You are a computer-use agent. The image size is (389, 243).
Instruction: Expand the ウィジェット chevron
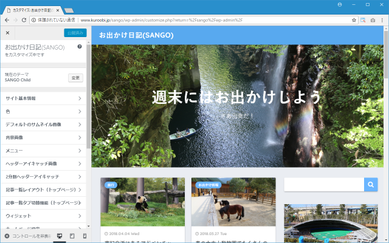coord(80,216)
